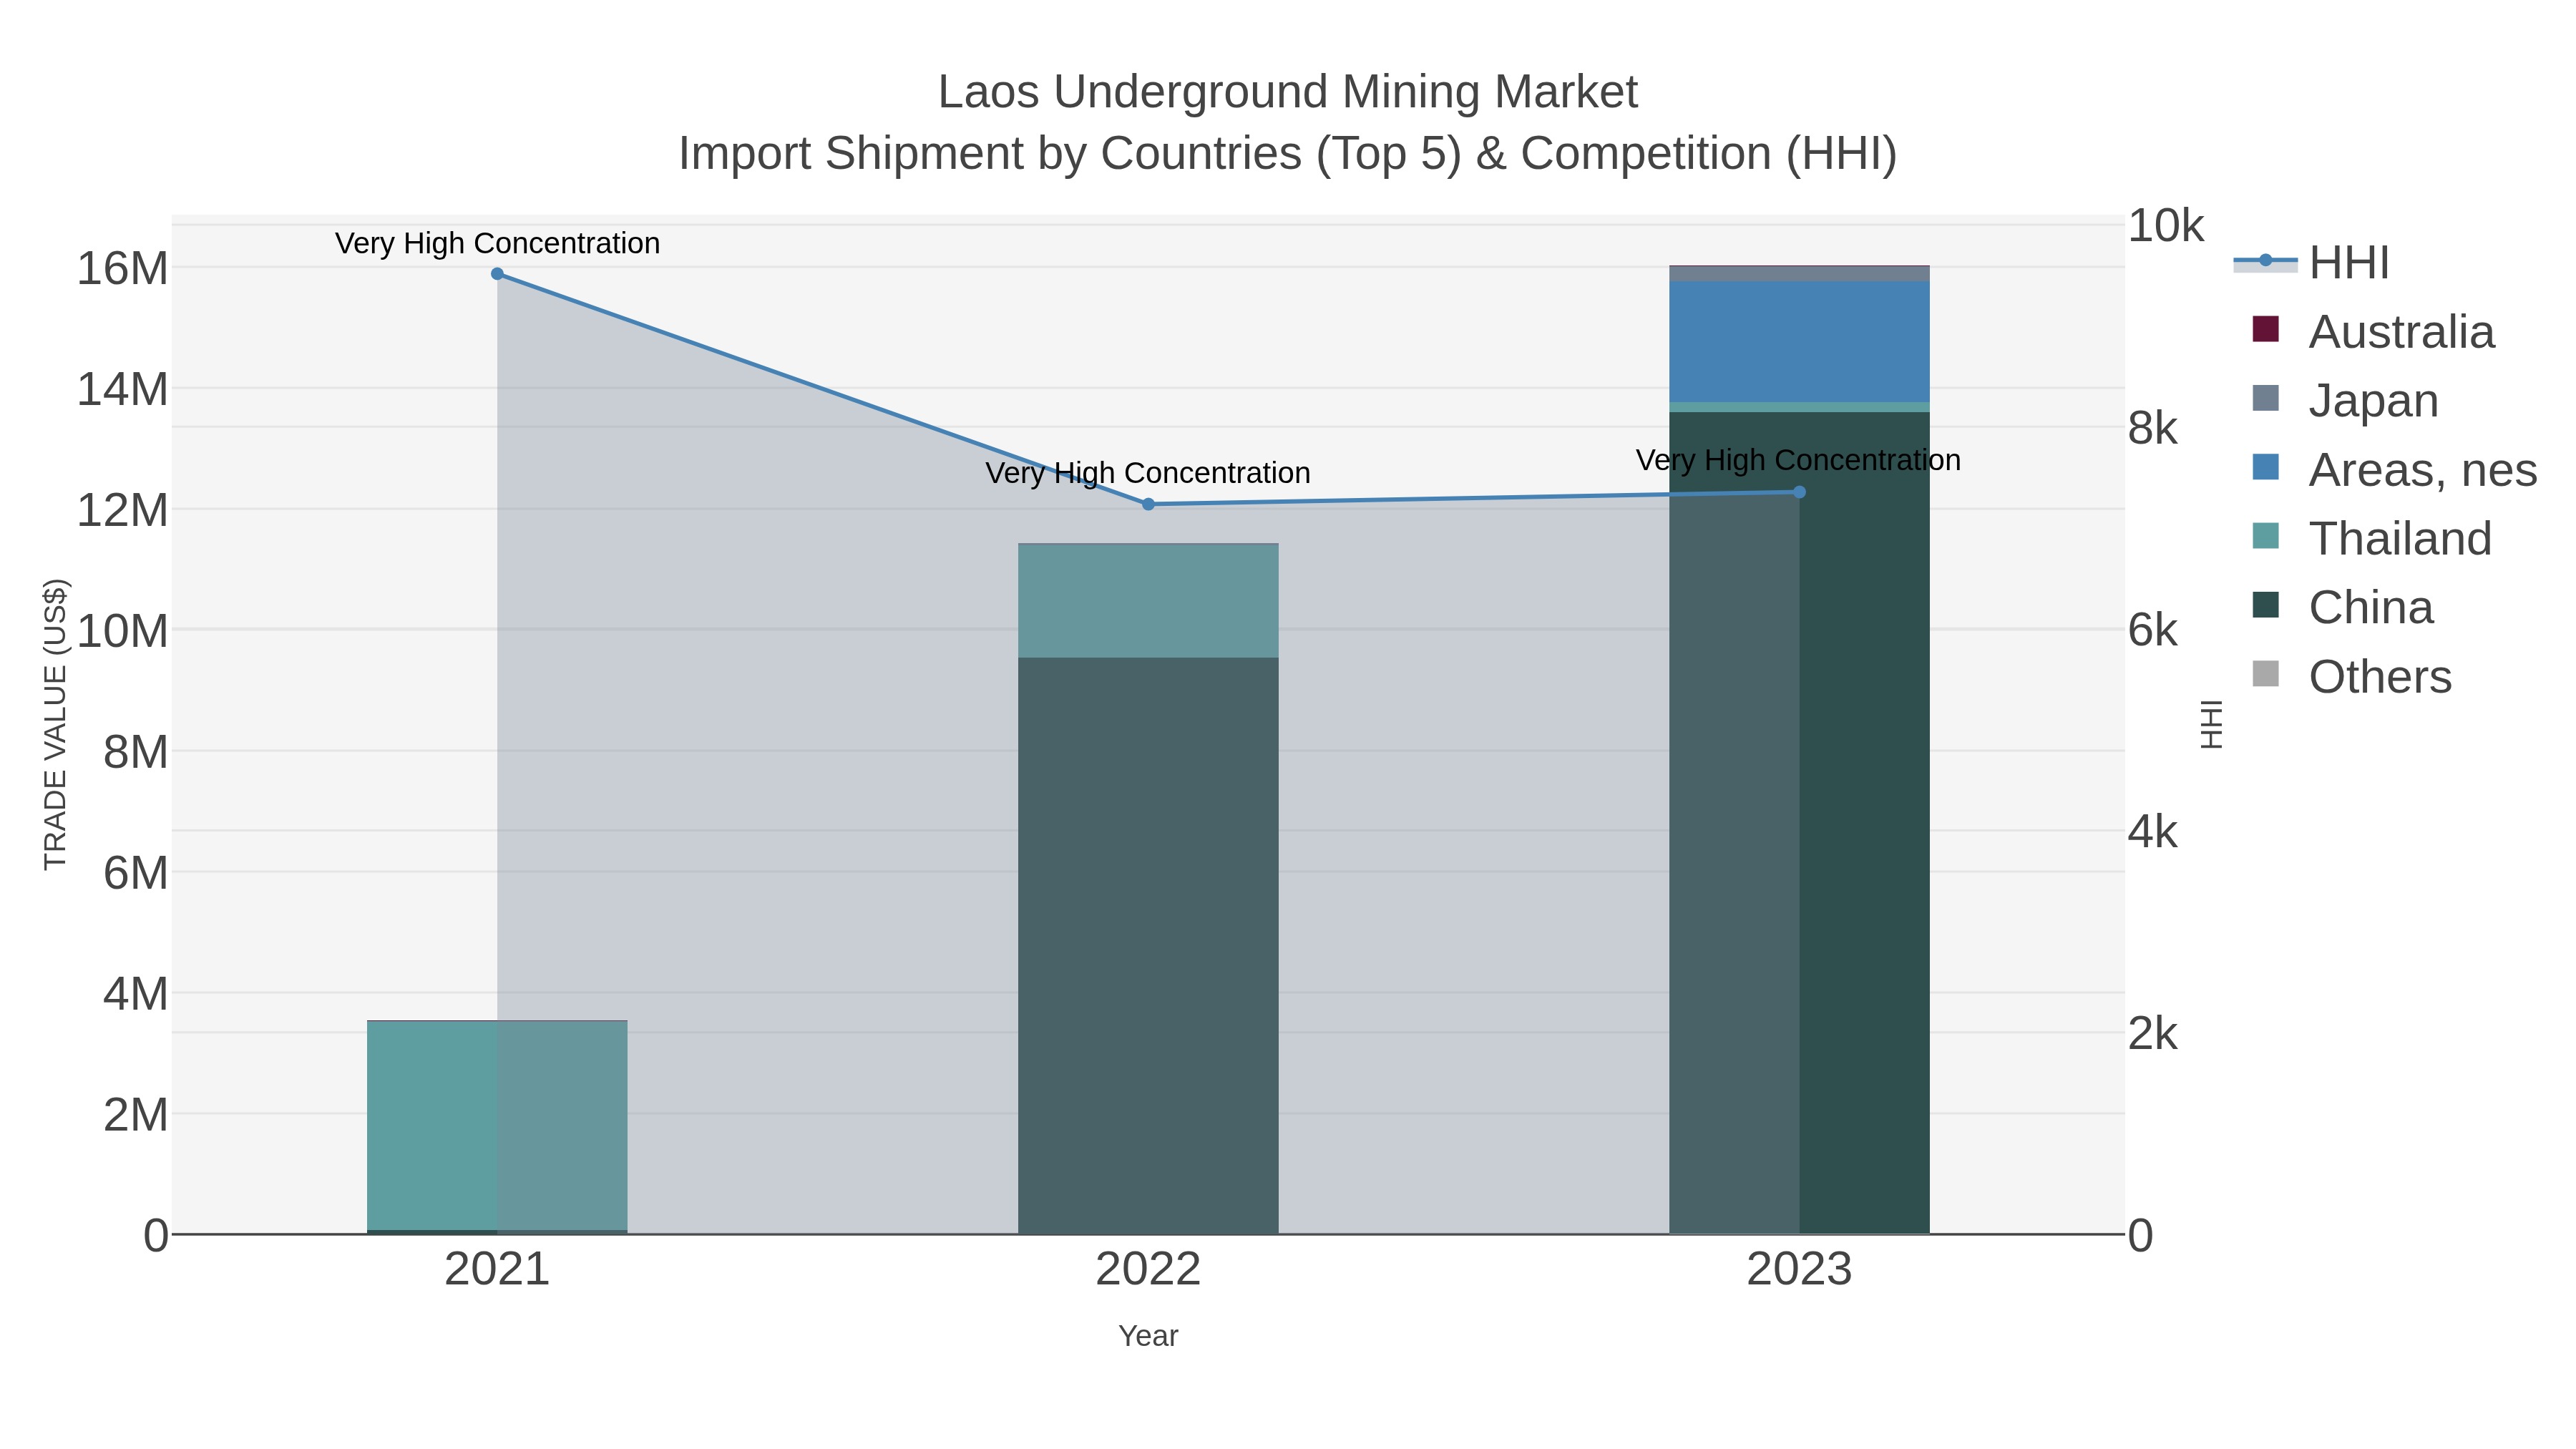Screen dimensions: 2576x1449
Task: Click the Very High Concentration label over 2023
Action: pyautogui.click(x=1798, y=460)
